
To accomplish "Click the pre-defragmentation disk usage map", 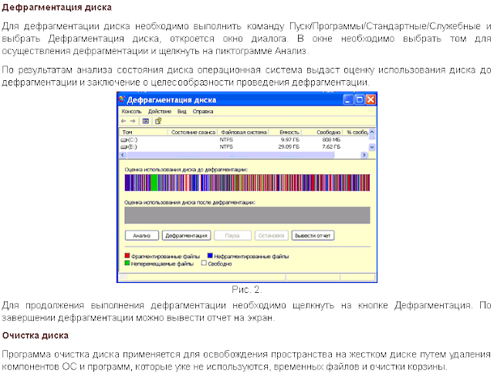I will [247, 183].
